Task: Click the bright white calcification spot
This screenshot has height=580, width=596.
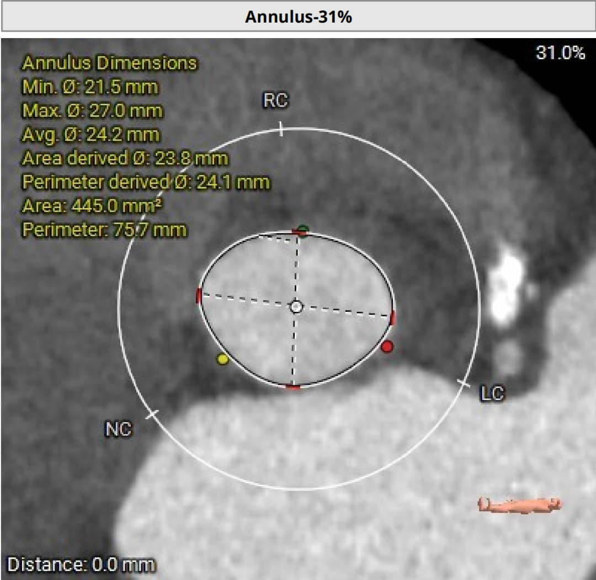Action: 508,286
